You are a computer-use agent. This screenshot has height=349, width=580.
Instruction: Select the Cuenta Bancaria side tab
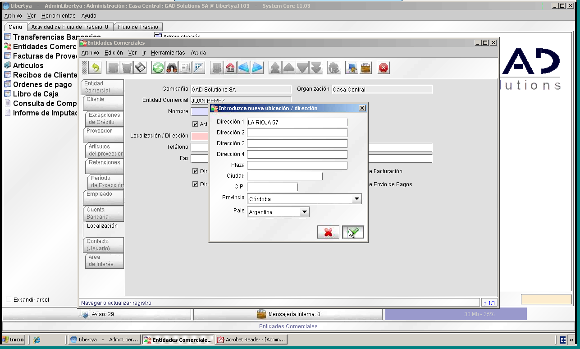pos(103,213)
